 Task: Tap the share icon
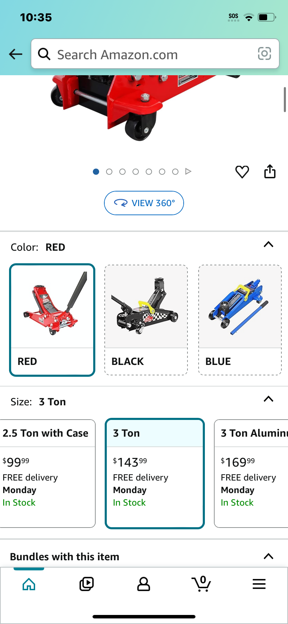270,171
